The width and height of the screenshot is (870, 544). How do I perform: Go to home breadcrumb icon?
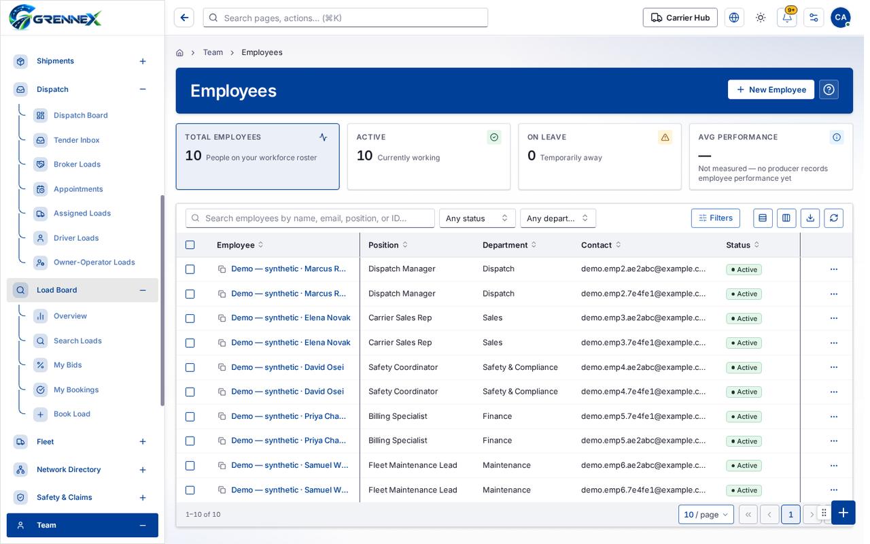click(x=179, y=52)
